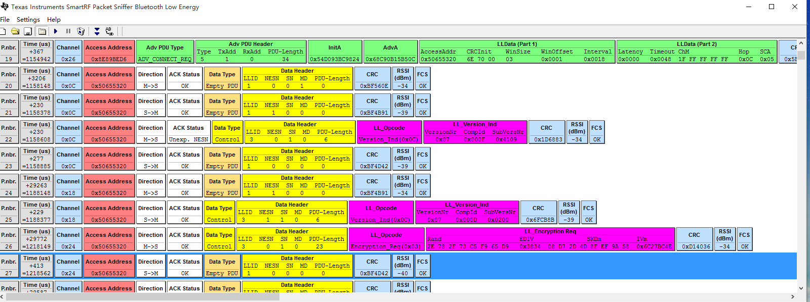
Task: Click ADV_CONNECT_REQ Adv PDU Type value
Action: click(x=165, y=59)
